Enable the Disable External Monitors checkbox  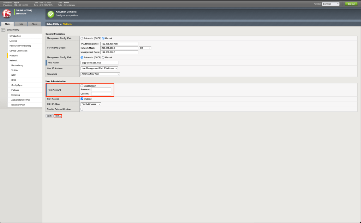(82, 109)
